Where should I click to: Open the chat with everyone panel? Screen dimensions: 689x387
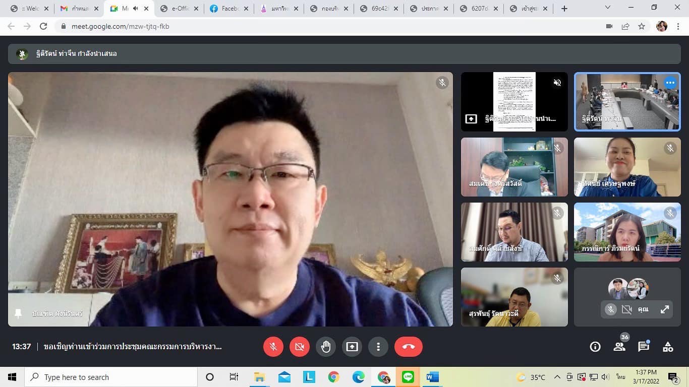click(644, 347)
